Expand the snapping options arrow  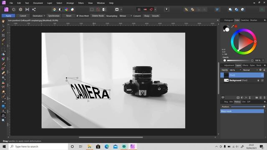pyautogui.click(x=155, y=10)
